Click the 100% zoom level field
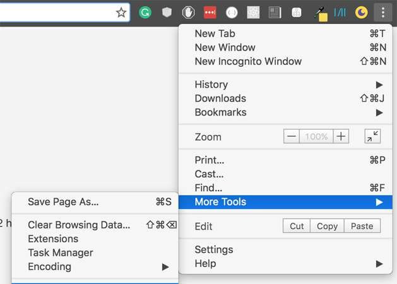The image size is (397, 284). [316, 136]
